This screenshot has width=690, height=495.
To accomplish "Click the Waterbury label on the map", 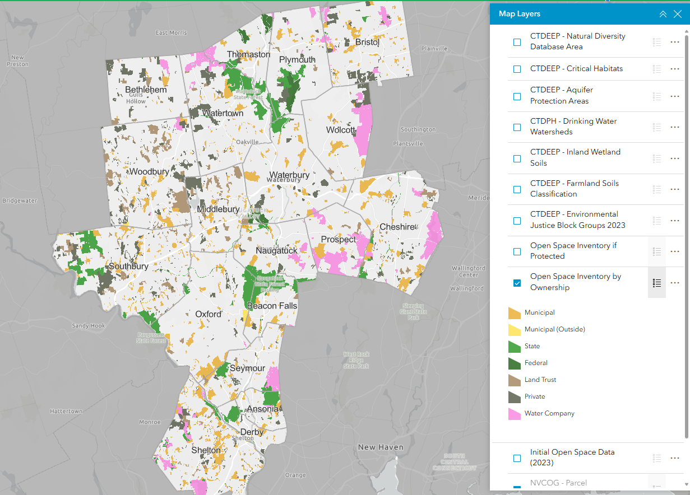I will click(289, 175).
